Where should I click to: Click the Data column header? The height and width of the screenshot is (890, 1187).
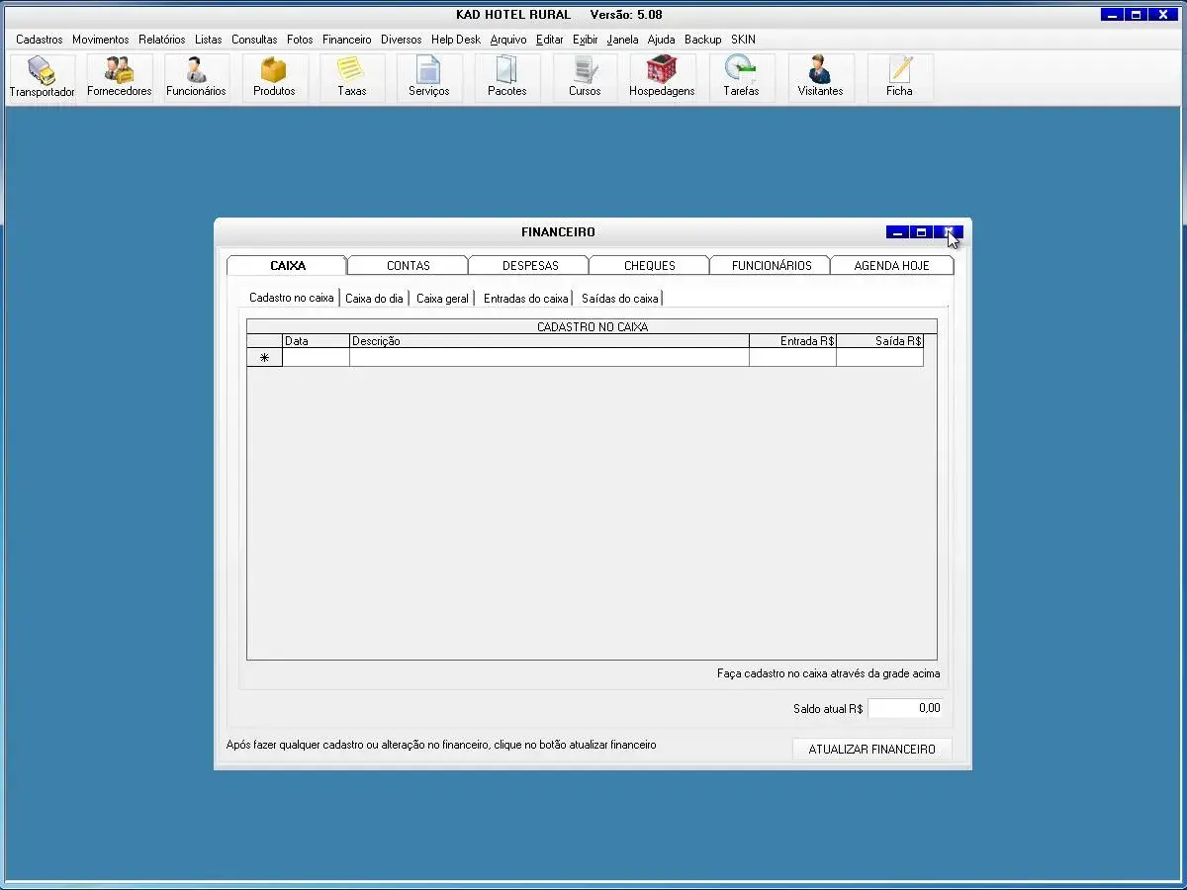tap(316, 341)
